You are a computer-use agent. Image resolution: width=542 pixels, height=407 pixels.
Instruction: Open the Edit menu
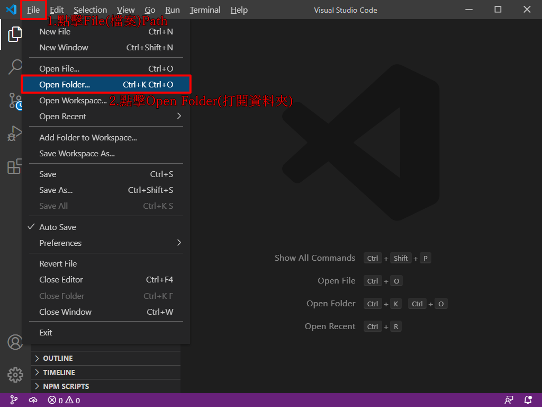click(57, 10)
